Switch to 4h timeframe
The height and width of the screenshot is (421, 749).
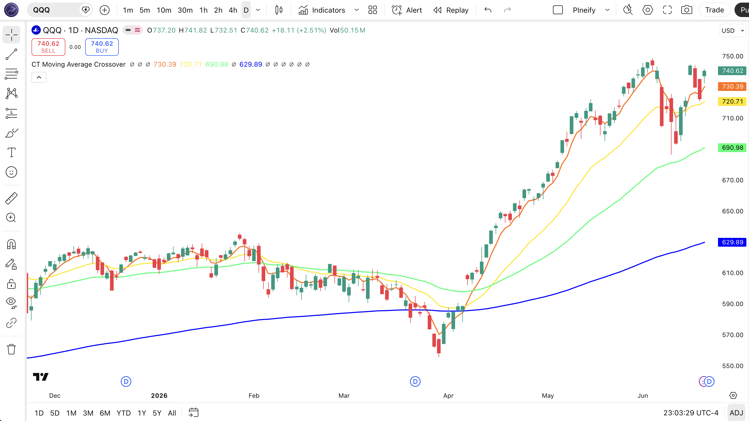pyautogui.click(x=233, y=10)
